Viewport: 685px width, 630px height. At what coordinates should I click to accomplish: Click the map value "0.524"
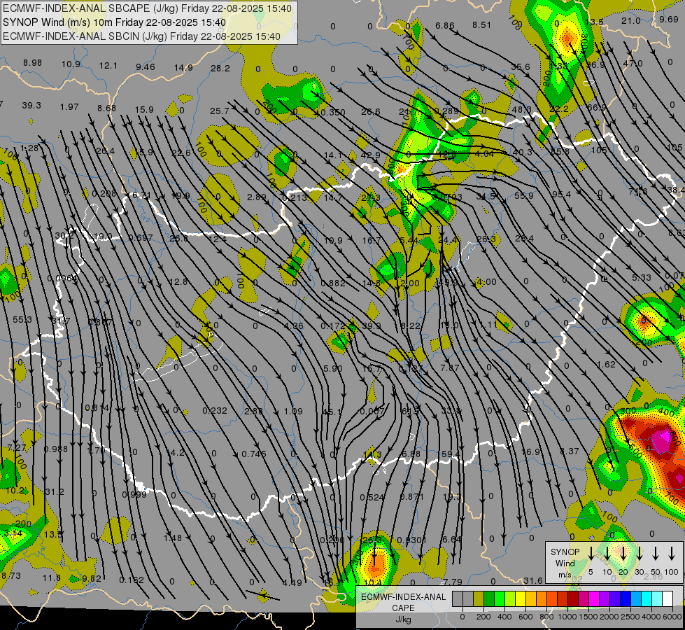372,497
